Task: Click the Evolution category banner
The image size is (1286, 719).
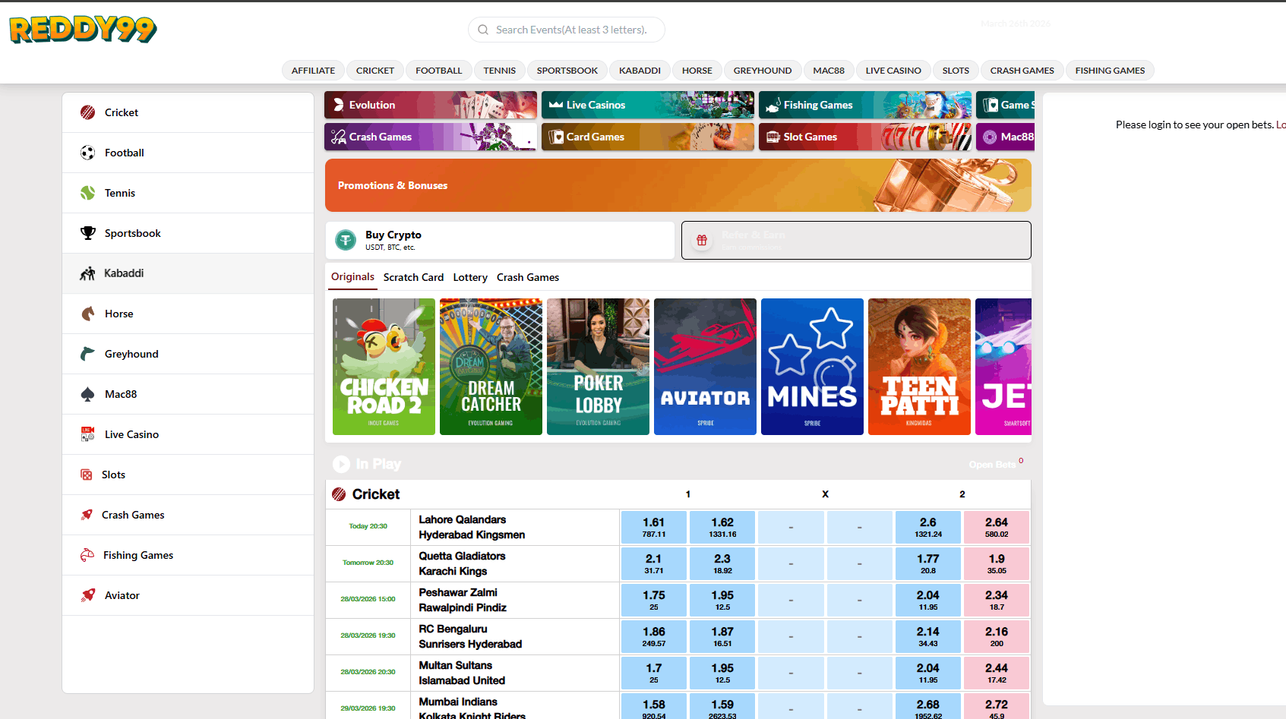Action: click(x=430, y=105)
